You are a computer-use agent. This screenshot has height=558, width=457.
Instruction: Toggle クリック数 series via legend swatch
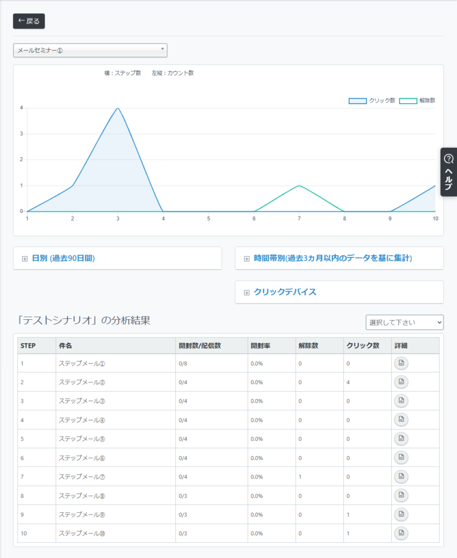tap(357, 101)
